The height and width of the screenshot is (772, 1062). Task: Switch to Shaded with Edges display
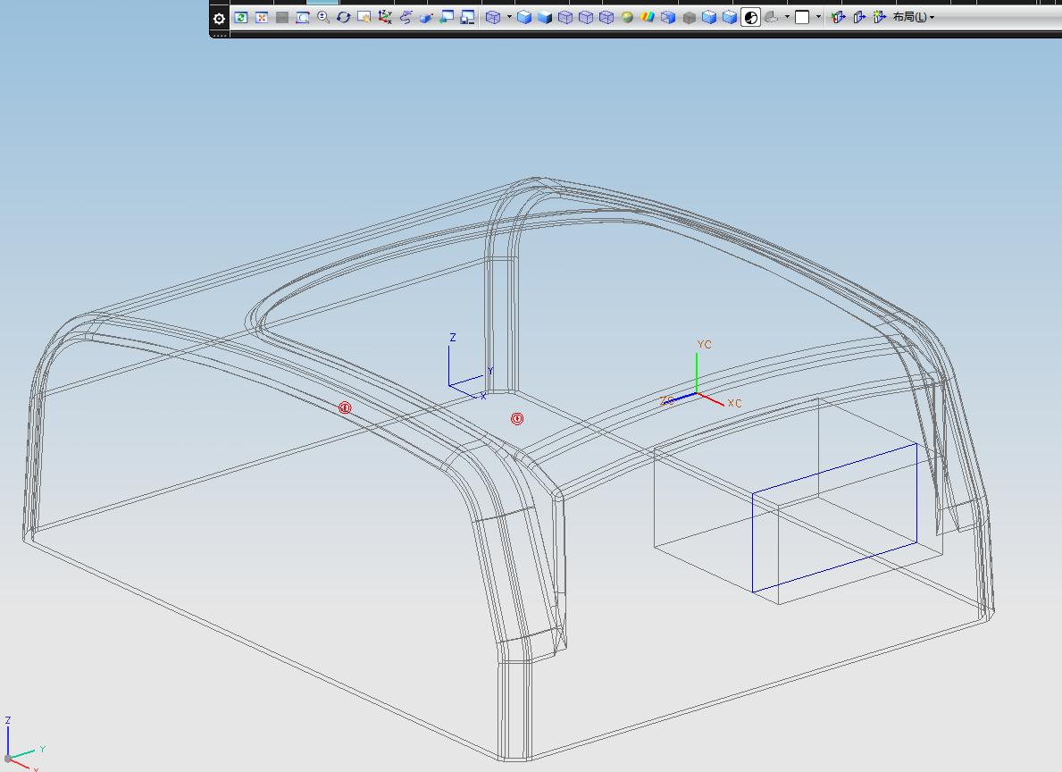point(524,18)
